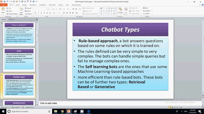This screenshot has height=114, width=204.
Task: Select the line shape in the gallery
Action: [x=104, y=9]
